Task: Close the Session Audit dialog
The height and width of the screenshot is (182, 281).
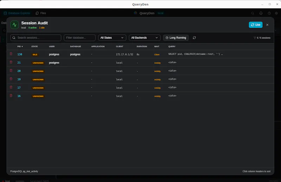Action: [267, 25]
